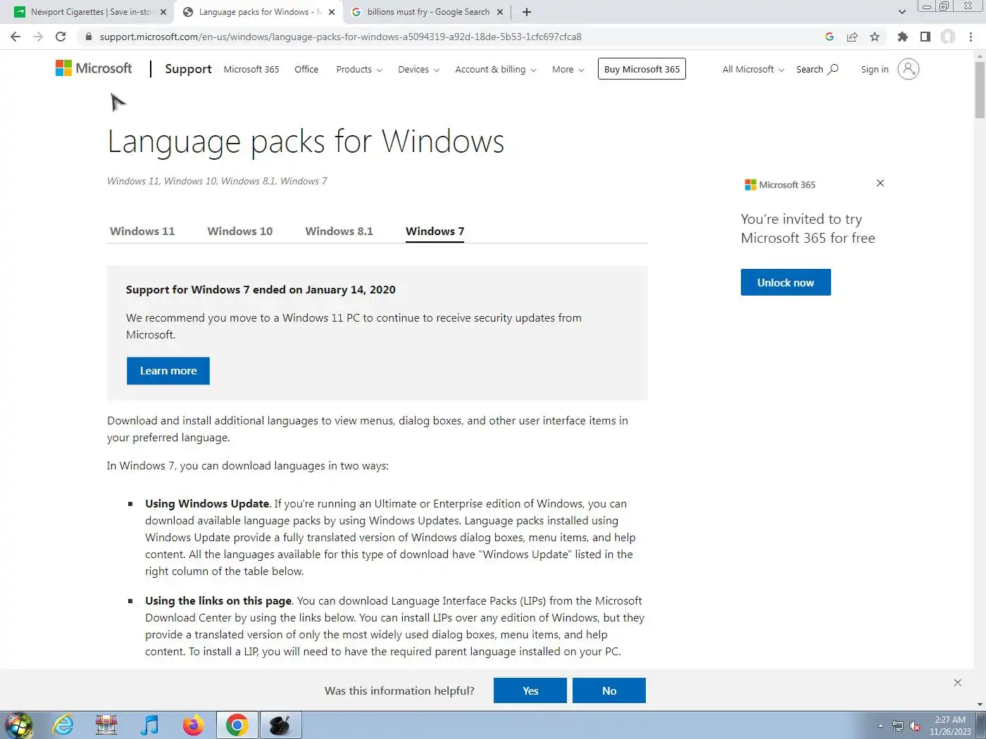Viewport: 986px width, 739px height.
Task: Click the browser forward arrow
Action: coord(38,37)
